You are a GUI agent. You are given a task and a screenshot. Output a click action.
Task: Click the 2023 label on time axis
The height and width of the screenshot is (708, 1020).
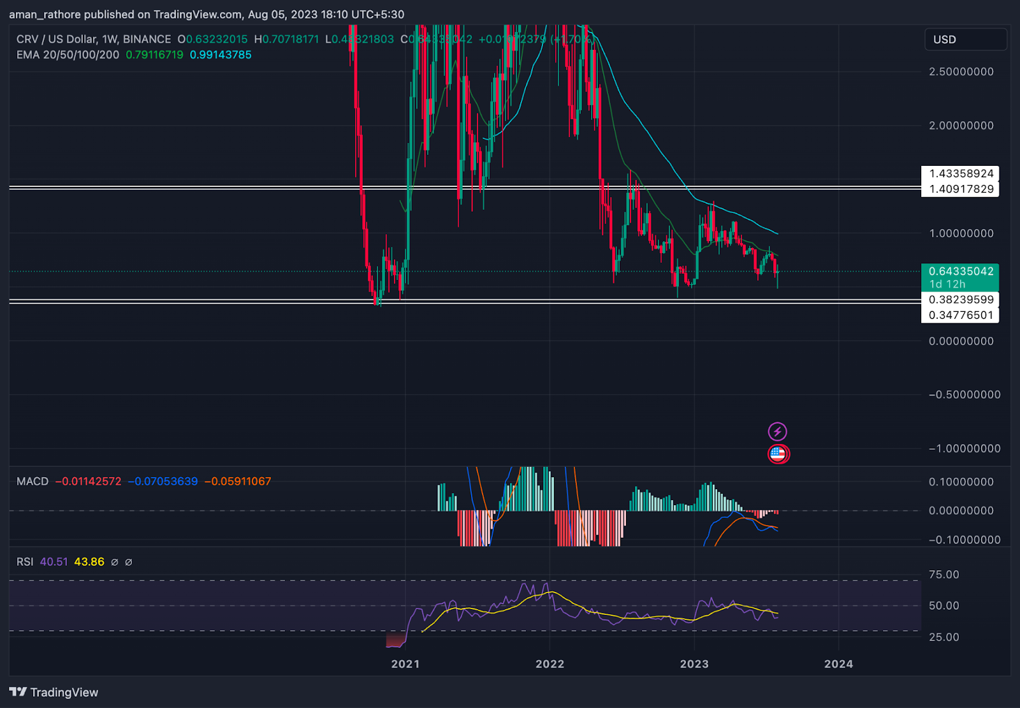694,664
